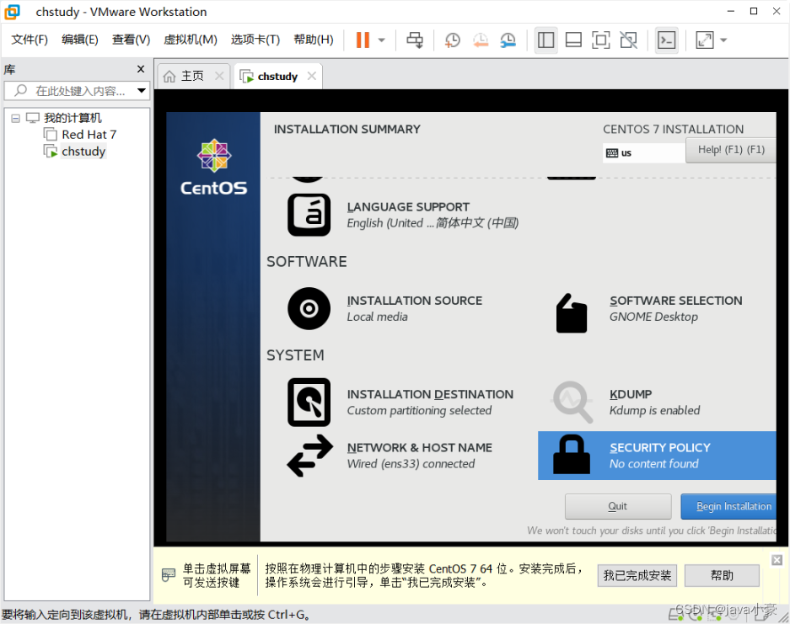Open SECURITY POLICY settings

click(x=660, y=447)
